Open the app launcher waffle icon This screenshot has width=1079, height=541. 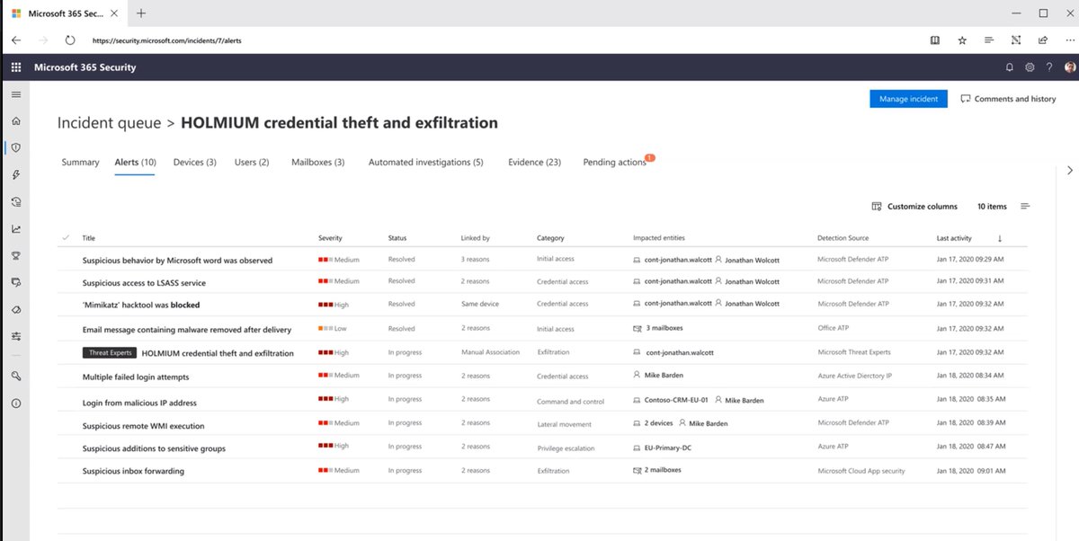point(15,67)
